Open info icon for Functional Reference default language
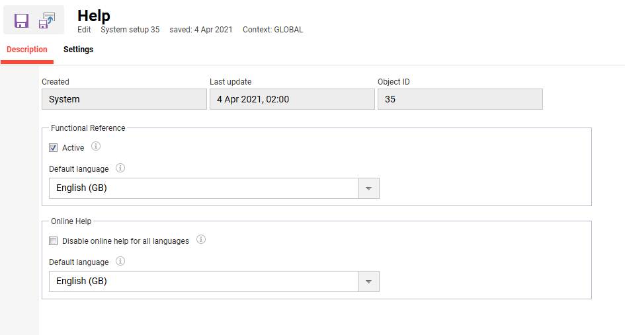Image resolution: width=625 pixels, height=335 pixels. click(120, 168)
